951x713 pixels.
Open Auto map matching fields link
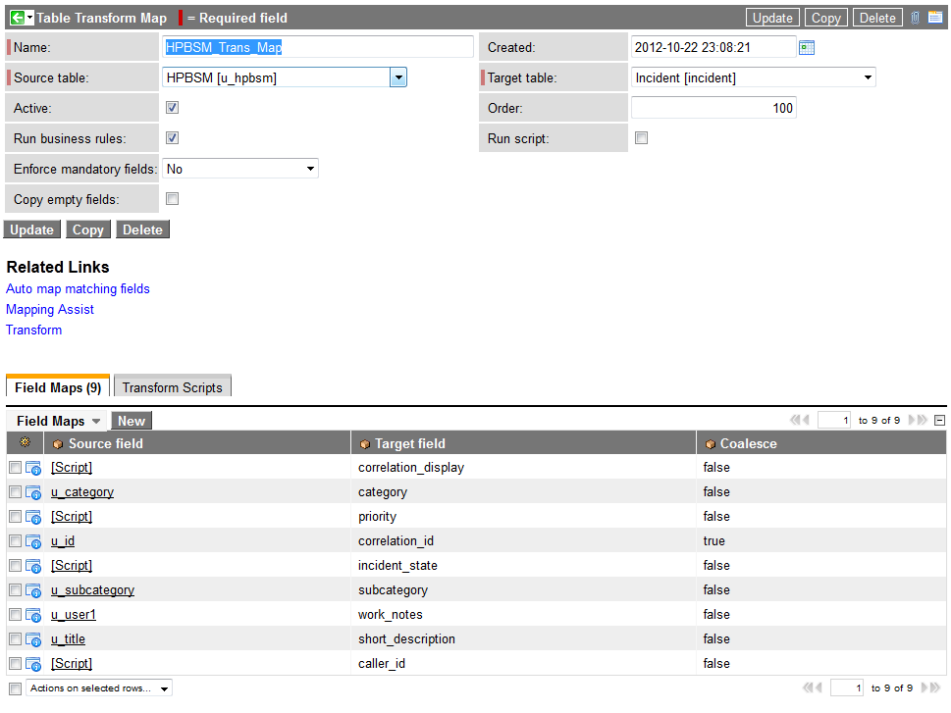pyautogui.click(x=78, y=289)
